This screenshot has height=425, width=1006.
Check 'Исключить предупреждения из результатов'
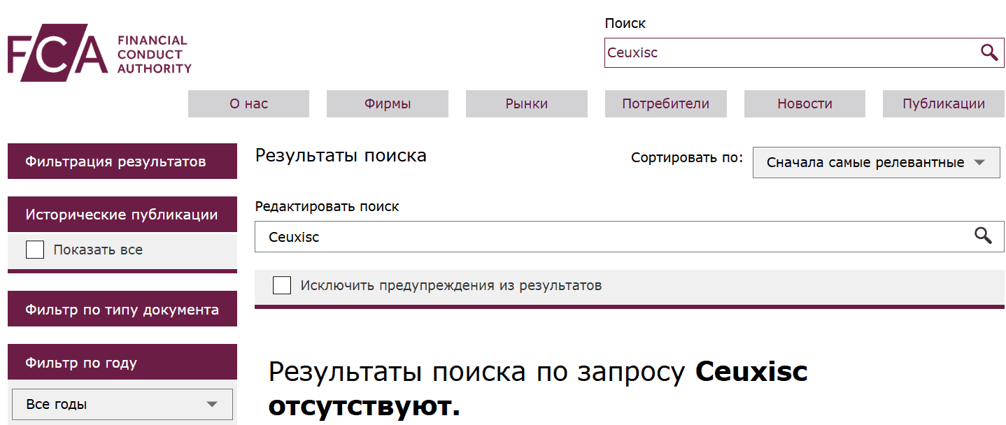pos(282,285)
